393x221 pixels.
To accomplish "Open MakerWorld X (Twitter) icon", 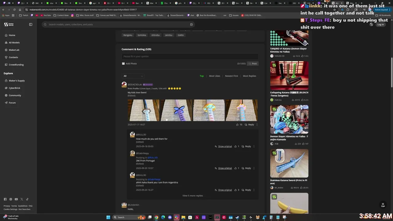I will (22, 199).
